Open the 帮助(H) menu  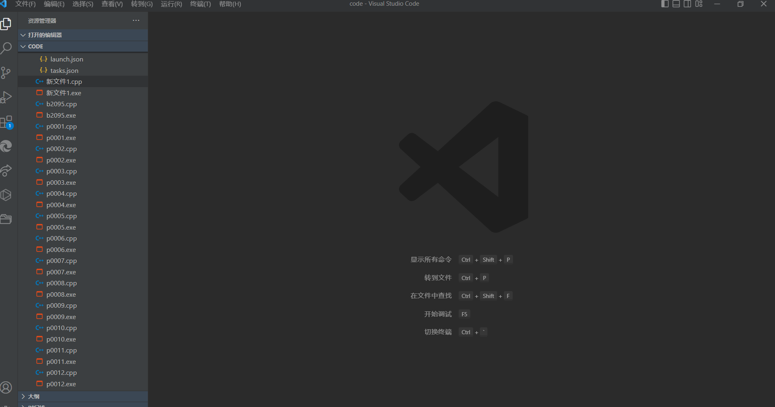230,4
